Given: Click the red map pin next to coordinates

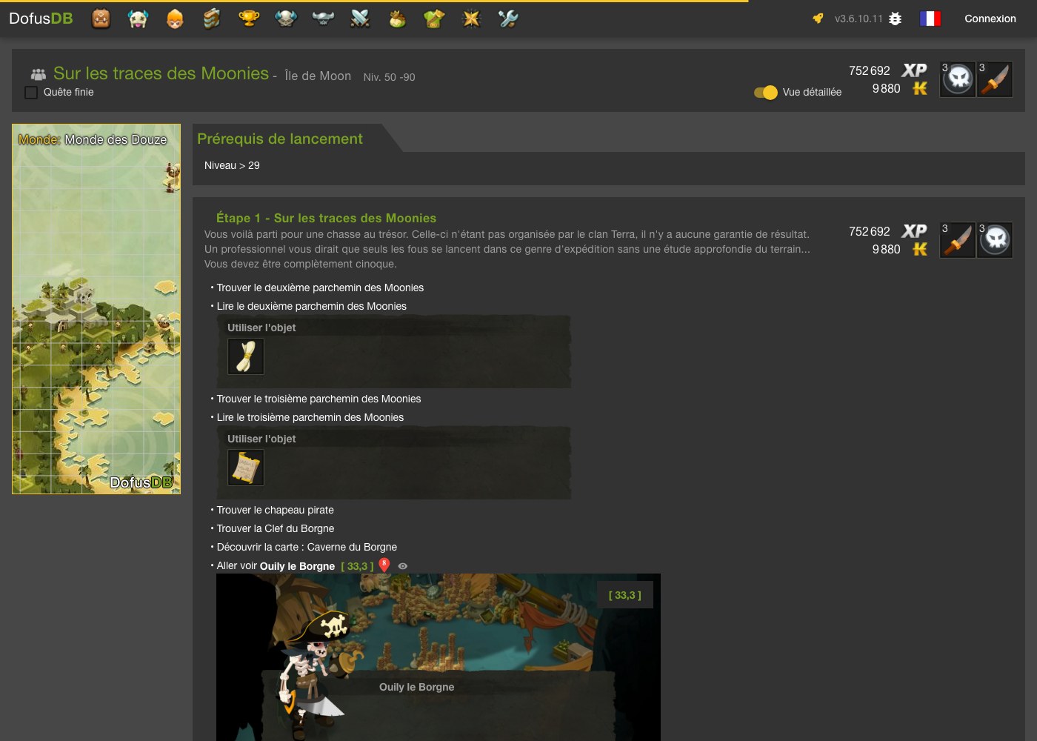Looking at the screenshot, I should (x=384, y=565).
